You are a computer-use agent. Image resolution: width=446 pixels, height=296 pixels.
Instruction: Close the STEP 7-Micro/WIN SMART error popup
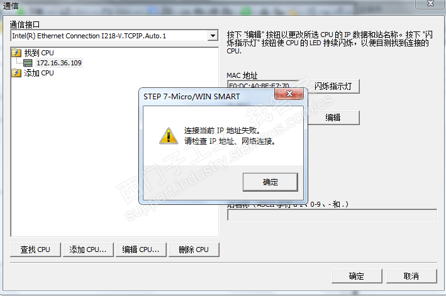point(289,94)
